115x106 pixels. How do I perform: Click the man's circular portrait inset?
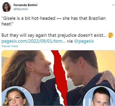click(x=100, y=96)
